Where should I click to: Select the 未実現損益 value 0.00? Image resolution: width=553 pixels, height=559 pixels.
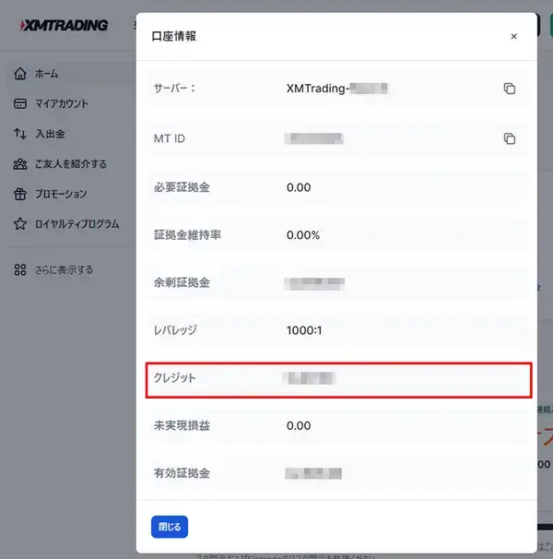coord(299,425)
